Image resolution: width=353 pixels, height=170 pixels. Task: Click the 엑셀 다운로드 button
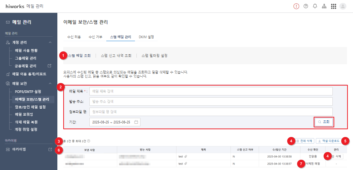coord(329,141)
